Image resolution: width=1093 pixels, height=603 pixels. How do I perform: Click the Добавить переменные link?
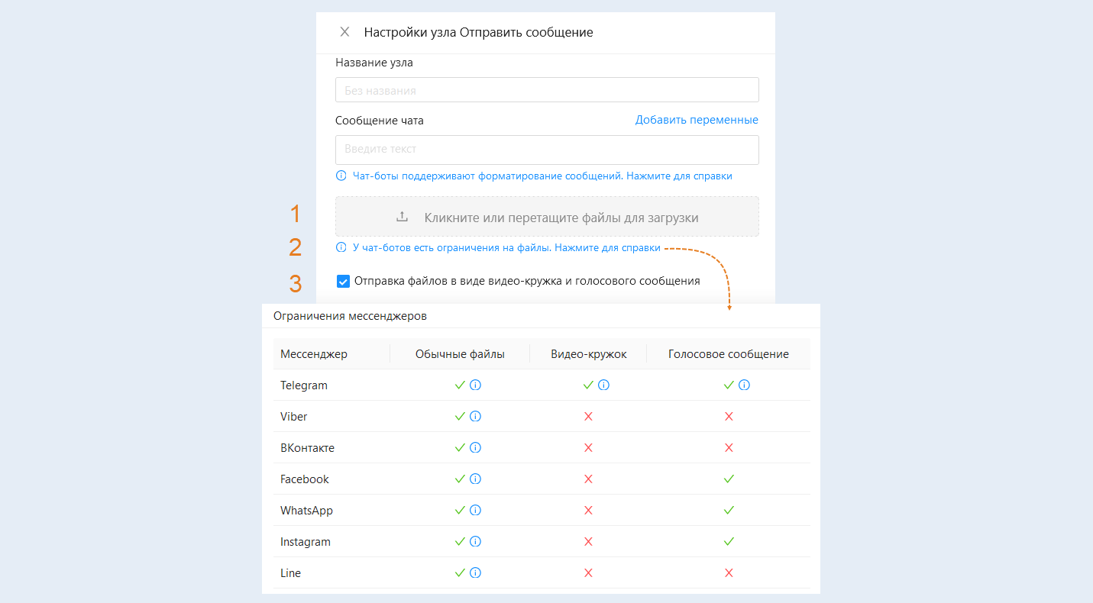point(697,120)
